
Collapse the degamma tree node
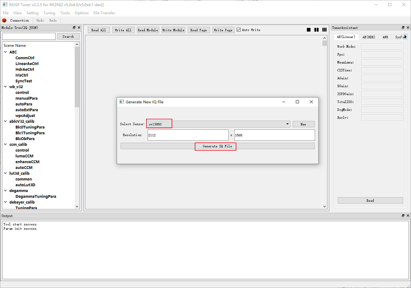click(x=5, y=190)
